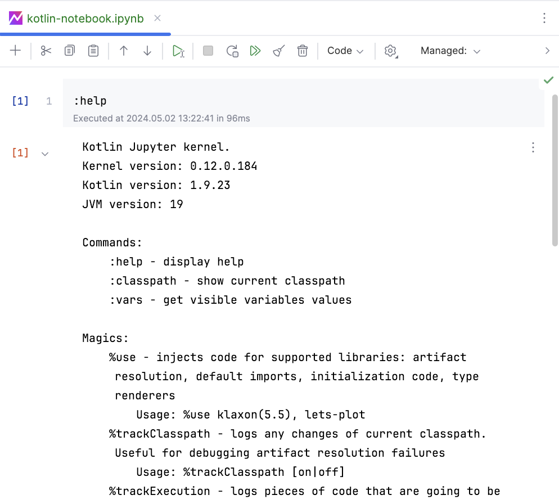
Task: Cut the selected cell
Action: click(x=46, y=51)
